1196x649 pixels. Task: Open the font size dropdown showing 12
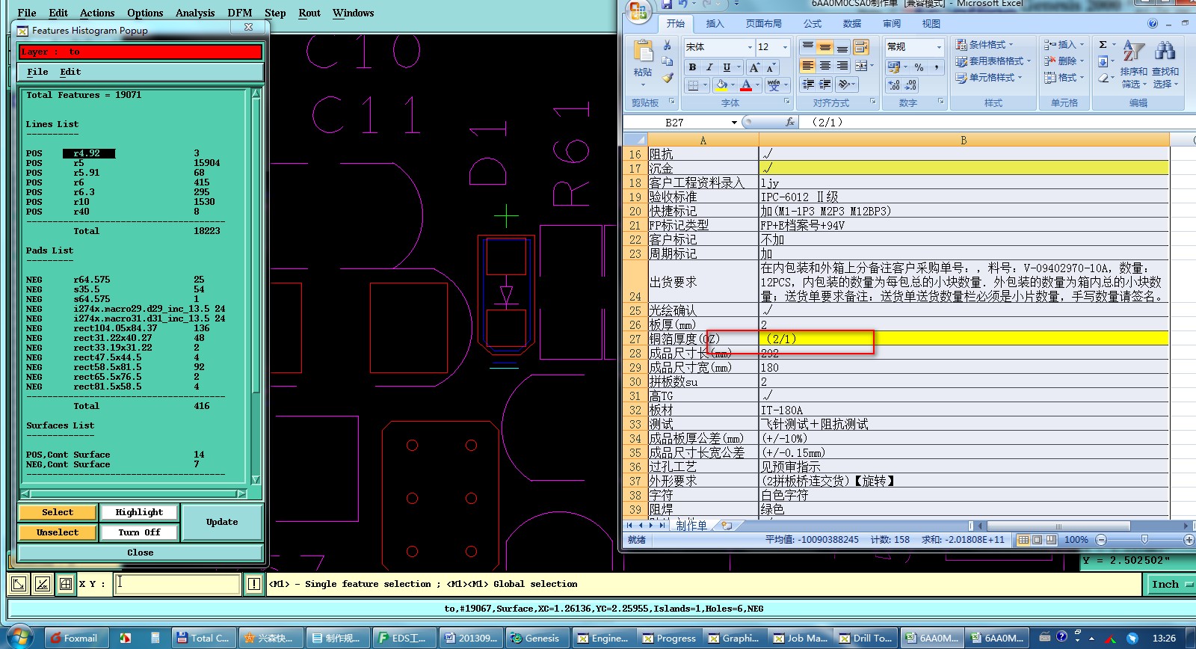coord(785,47)
